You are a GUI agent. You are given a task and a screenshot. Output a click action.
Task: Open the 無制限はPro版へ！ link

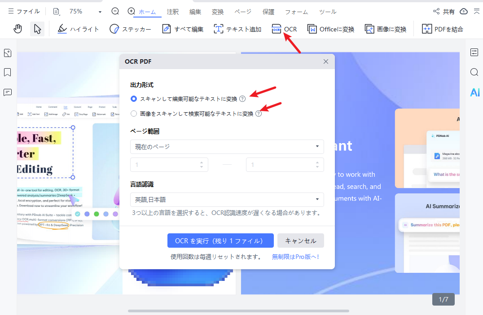295,257
